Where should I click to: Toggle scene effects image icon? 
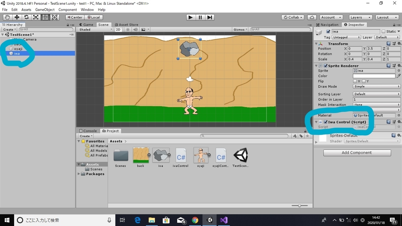coord(143,29)
